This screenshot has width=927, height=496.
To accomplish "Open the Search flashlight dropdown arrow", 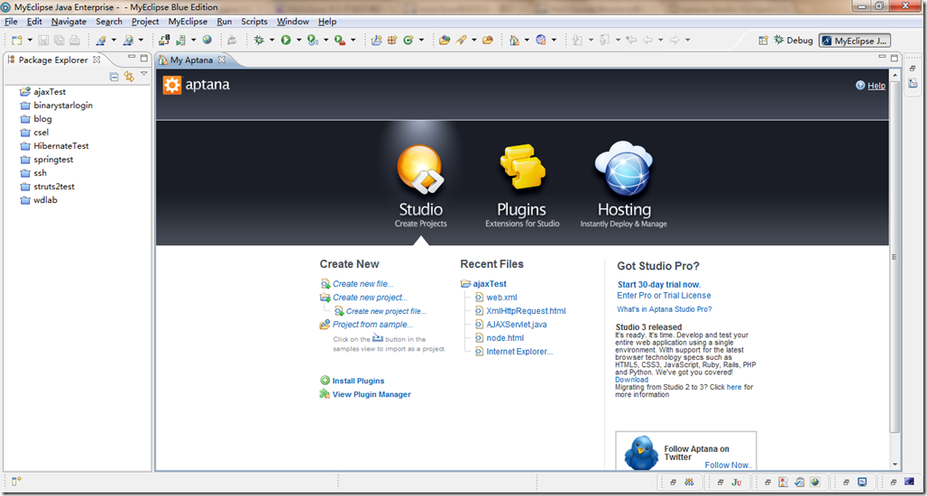I will point(473,41).
